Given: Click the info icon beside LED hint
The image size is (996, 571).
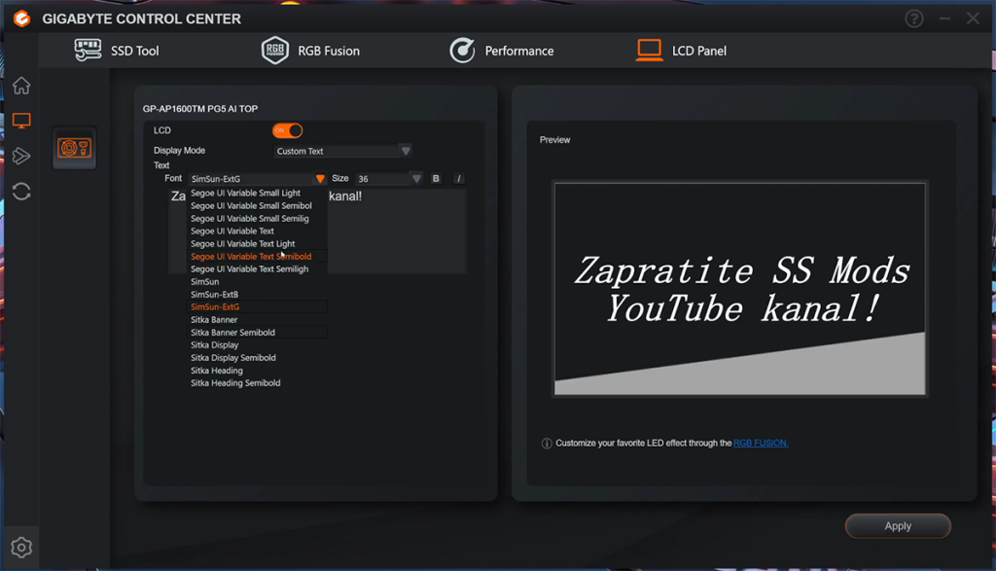Looking at the screenshot, I should [547, 444].
